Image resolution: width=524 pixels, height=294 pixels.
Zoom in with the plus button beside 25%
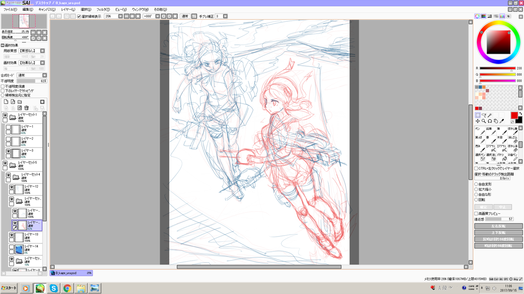[x=132, y=16]
